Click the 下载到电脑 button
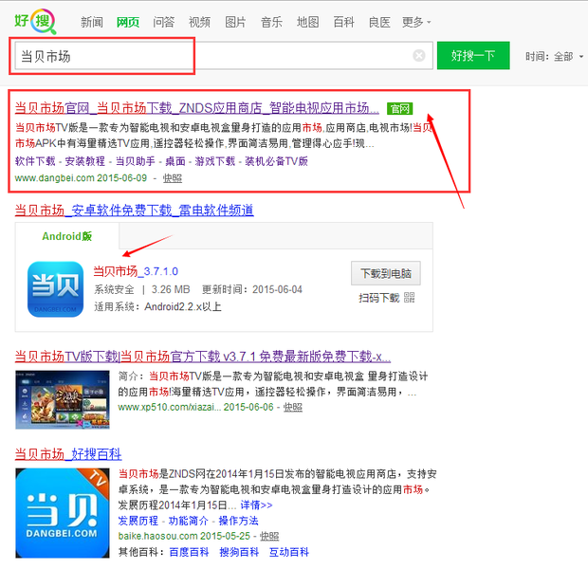 [385, 273]
